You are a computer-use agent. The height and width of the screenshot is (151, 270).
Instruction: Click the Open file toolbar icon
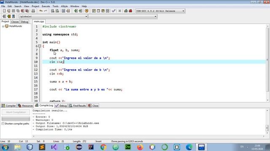point(8,11)
